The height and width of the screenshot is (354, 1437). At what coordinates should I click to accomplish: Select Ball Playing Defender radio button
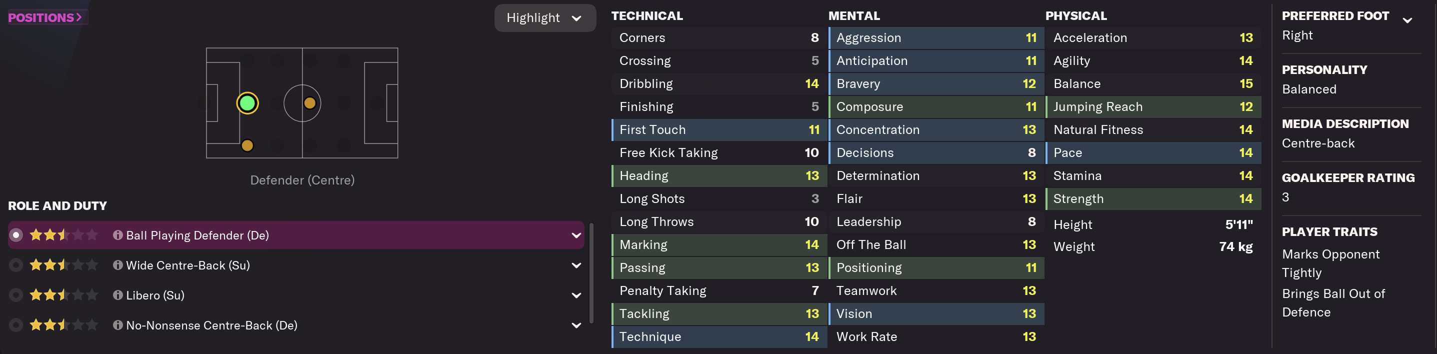(x=16, y=235)
